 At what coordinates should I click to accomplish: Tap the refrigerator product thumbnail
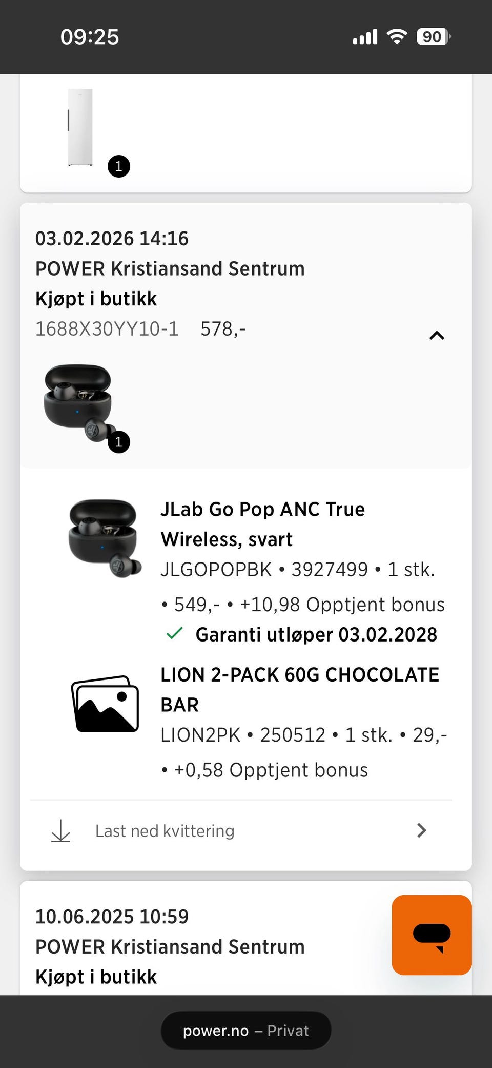(x=80, y=127)
